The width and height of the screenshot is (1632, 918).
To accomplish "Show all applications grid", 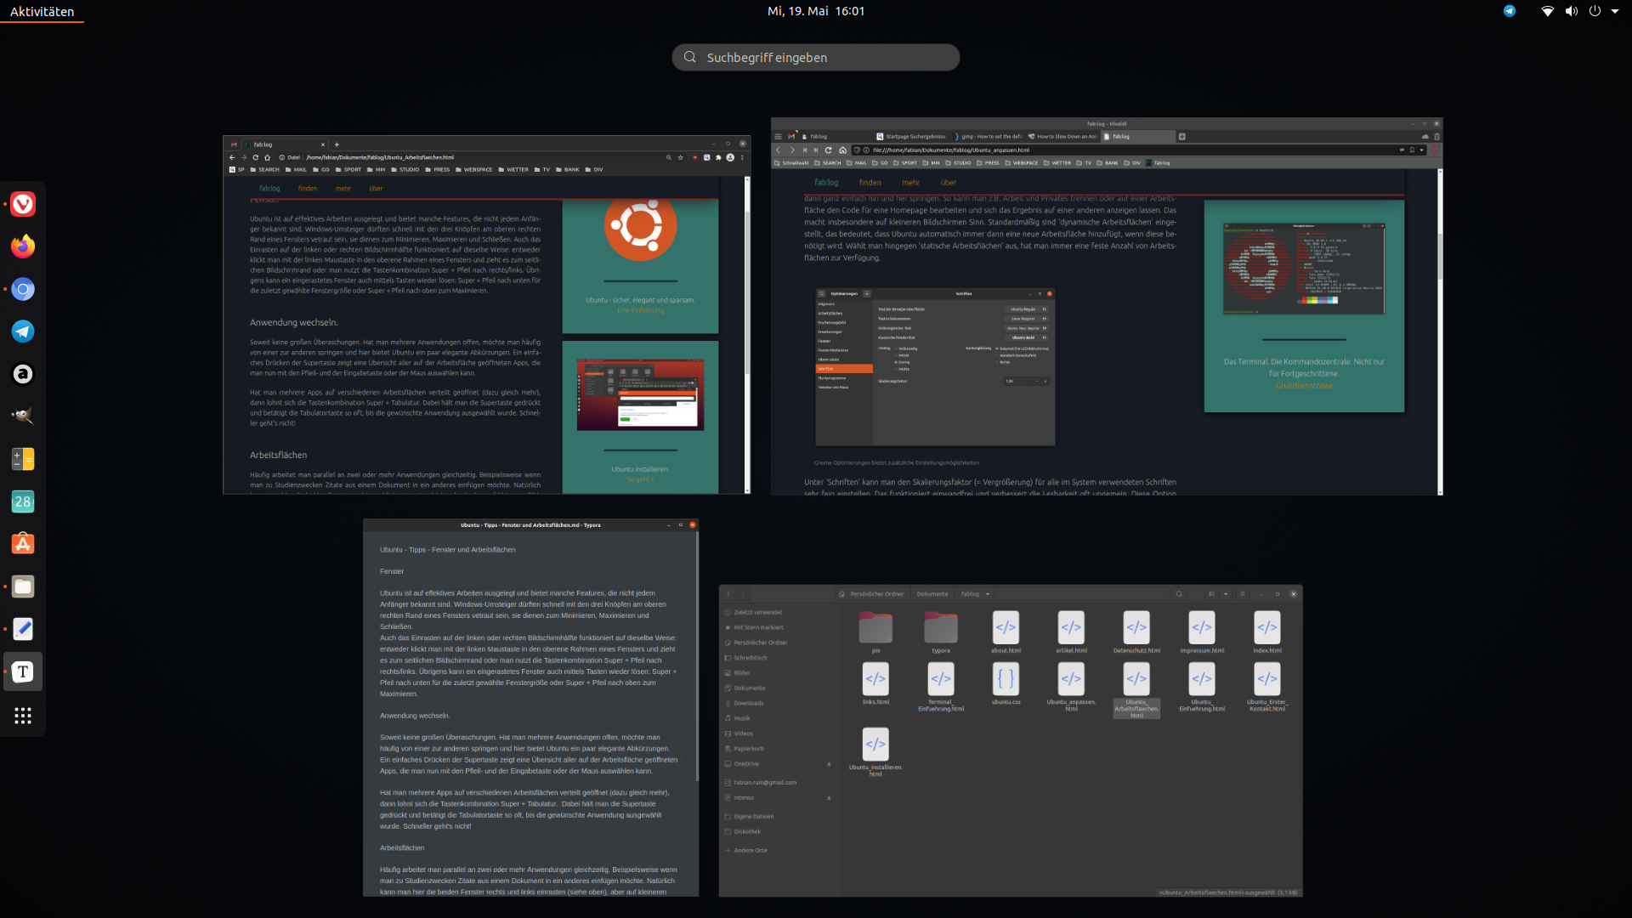I will (x=23, y=716).
